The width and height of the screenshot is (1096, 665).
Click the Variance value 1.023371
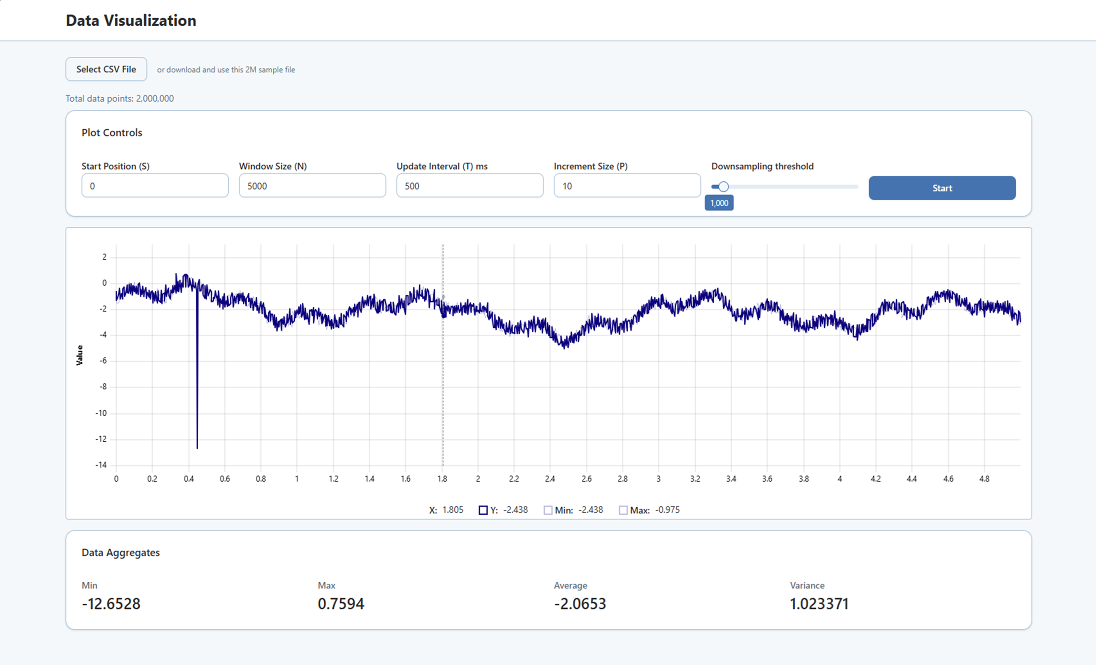coord(819,604)
